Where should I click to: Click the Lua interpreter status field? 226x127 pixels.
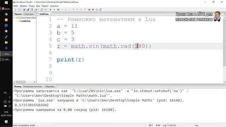click(x=196, y=126)
